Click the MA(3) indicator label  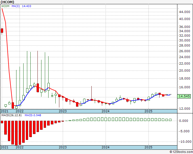(x=16, y=6)
